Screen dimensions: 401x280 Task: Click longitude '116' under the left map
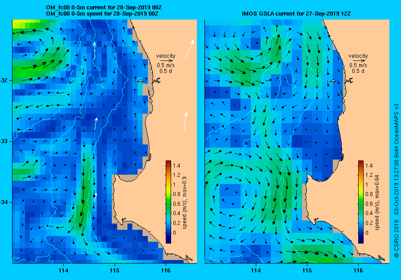[166, 271]
